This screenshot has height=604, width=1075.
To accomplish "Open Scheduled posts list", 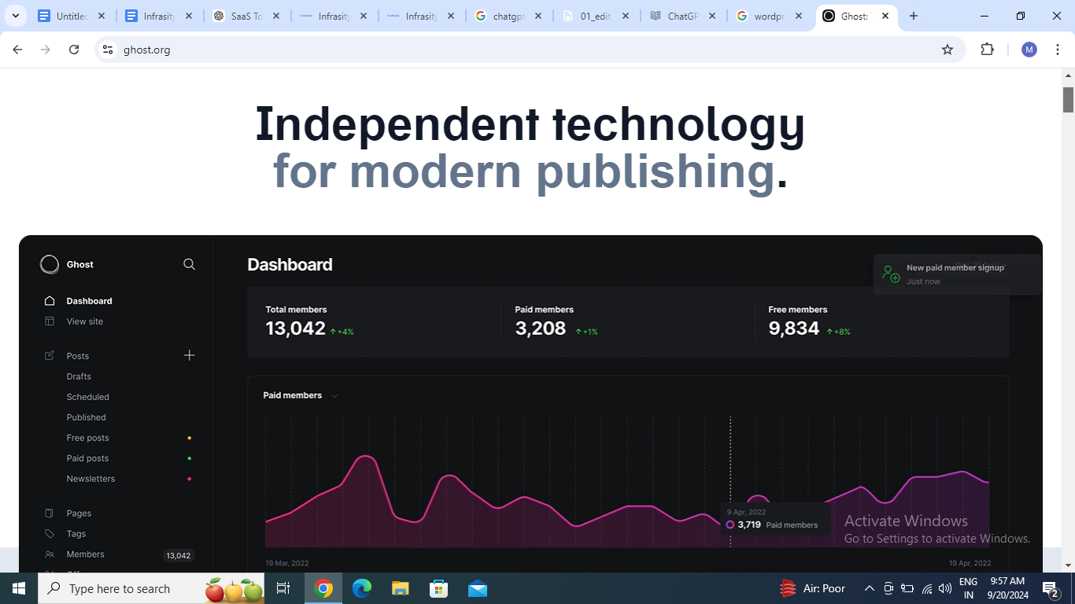I will tap(88, 396).
